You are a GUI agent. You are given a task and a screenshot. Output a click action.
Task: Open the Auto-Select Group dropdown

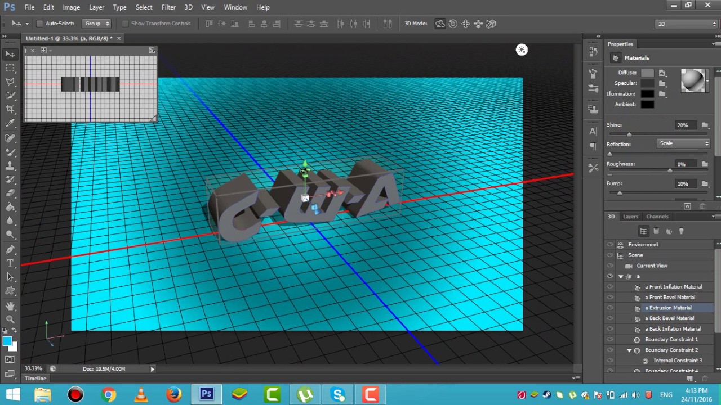click(x=96, y=24)
